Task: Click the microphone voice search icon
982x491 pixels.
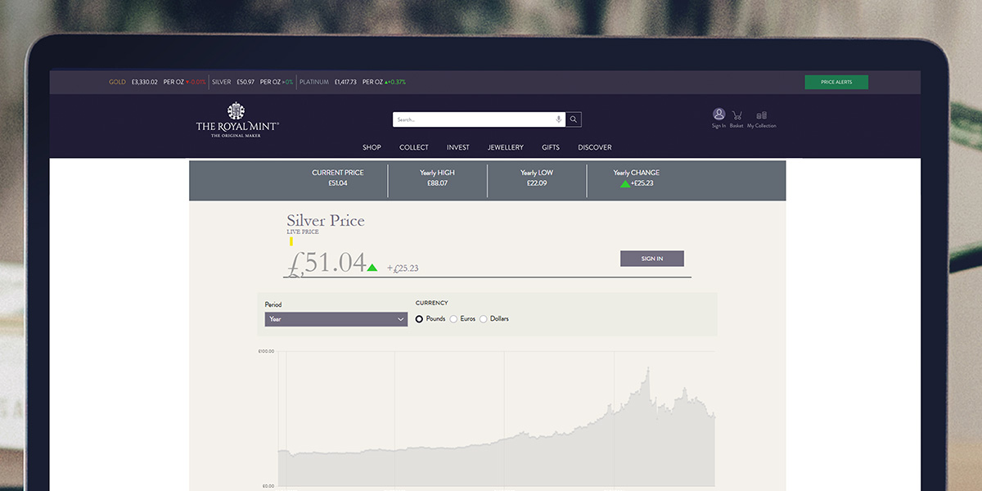Action: 559,119
